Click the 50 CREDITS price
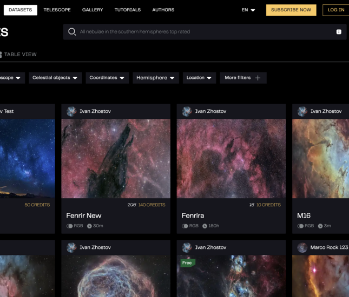Viewport: 349px width, 297px height. click(37, 205)
